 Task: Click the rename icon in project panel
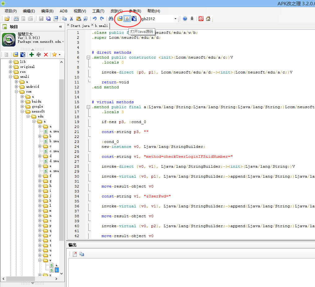click(x=38, y=55)
